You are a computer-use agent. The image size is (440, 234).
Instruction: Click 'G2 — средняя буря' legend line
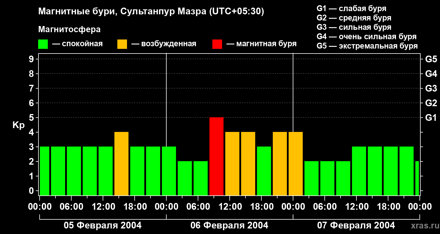pyautogui.click(x=354, y=18)
